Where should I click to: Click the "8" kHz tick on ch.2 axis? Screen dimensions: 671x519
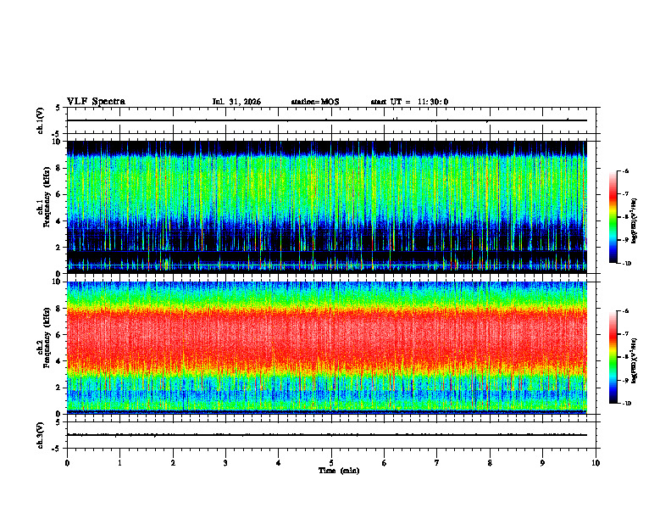coord(59,309)
